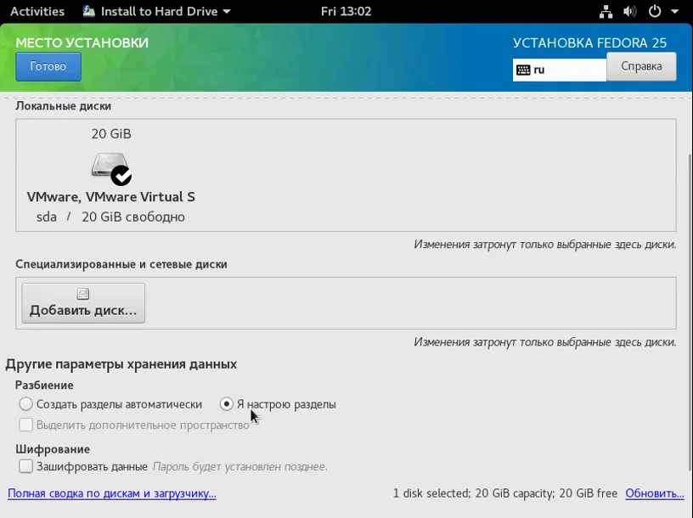The width and height of the screenshot is (693, 518).
Task: Click 'Пароль будет установлен позднее' hint text
Action: pos(240,467)
